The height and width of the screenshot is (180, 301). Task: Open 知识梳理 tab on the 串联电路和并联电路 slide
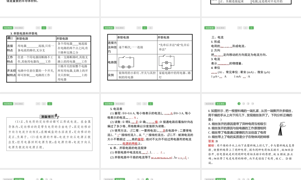click(8, 28)
